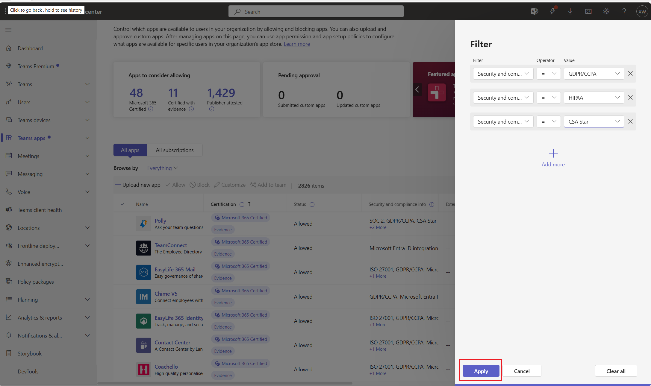The height and width of the screenshot is (386, 651).
Task: Open the admin center Settings gear
Action: 606,11
